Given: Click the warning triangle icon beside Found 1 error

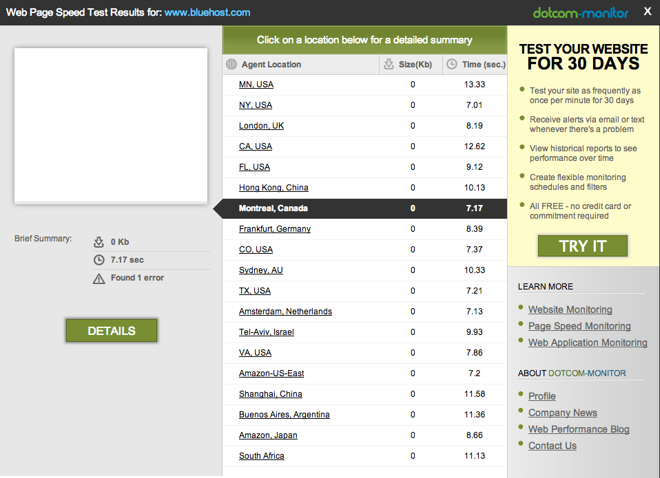Looking at the screenshot, I should coord(99,279).
